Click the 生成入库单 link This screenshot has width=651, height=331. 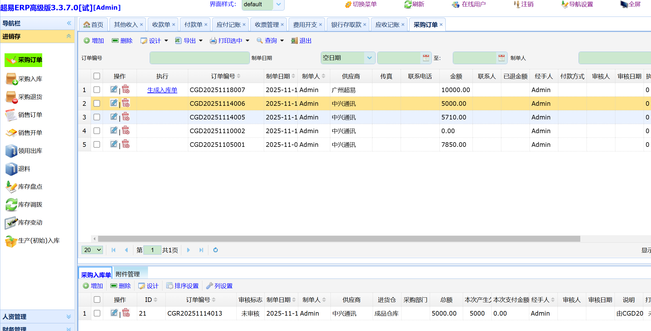pos(162,90)
